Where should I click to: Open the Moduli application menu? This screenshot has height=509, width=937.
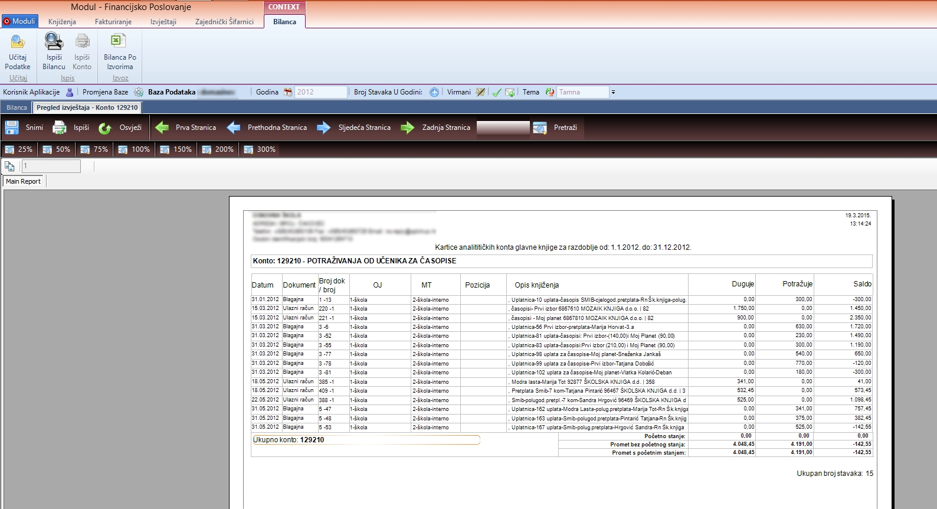[19, 21]
